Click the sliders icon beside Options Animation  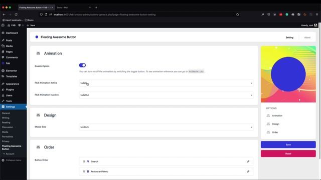(268, 115)
